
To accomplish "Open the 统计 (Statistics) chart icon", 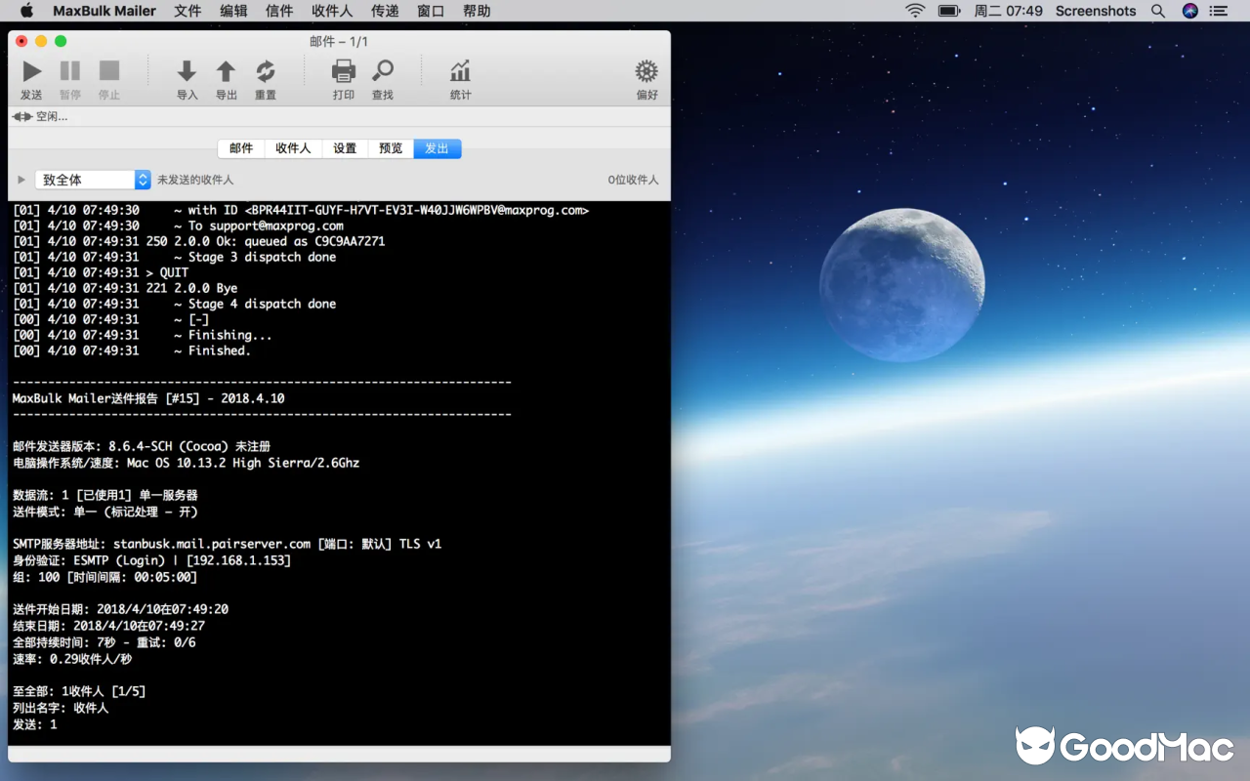I will click(459, 70).
